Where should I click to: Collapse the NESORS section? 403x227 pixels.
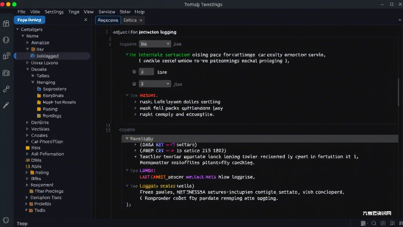[127, 95]
